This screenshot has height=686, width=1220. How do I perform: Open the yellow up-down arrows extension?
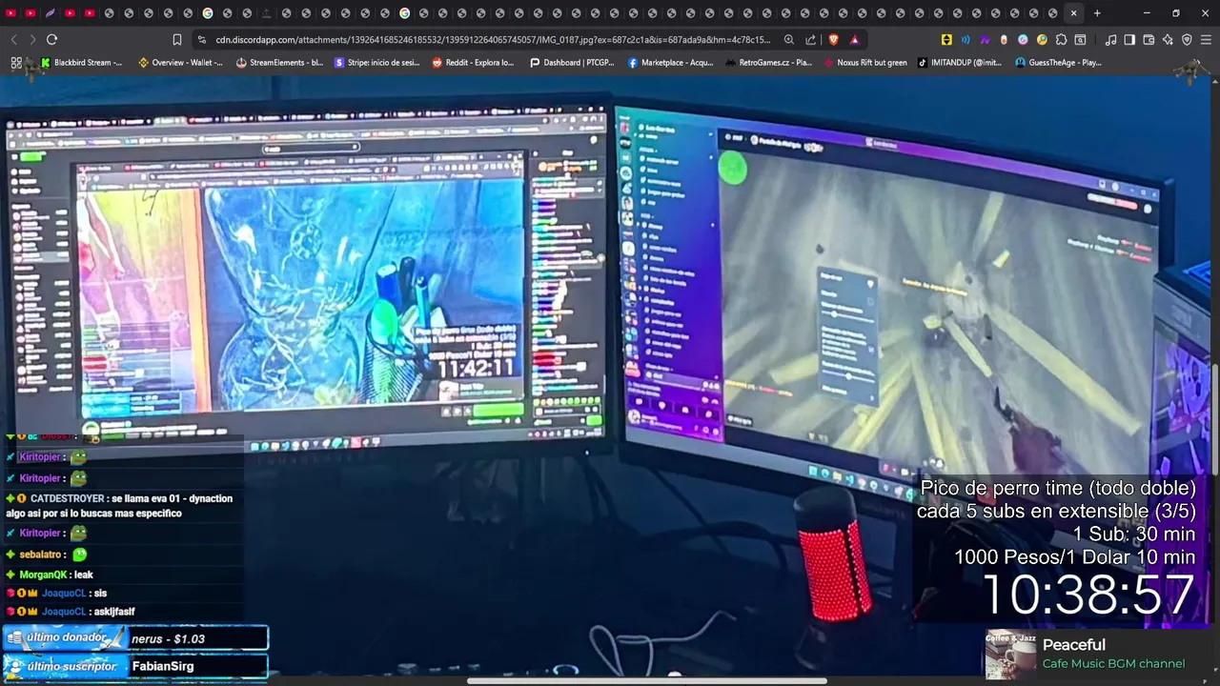946,40
